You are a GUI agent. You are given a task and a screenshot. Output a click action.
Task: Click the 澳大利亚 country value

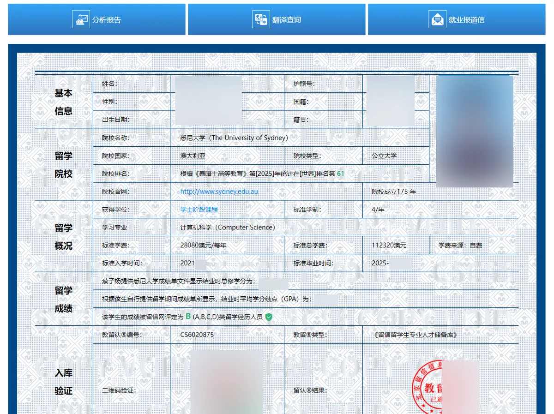193,156
